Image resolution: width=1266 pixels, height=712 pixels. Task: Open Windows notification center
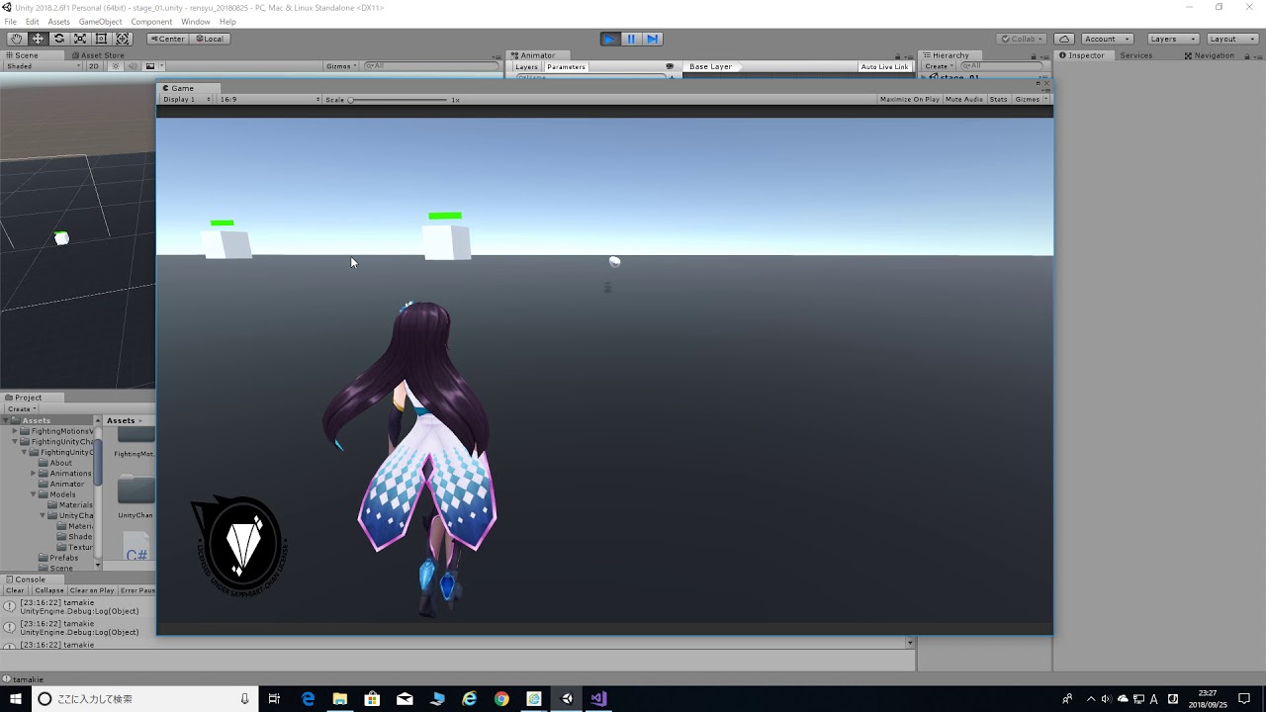click(1244, 698)
